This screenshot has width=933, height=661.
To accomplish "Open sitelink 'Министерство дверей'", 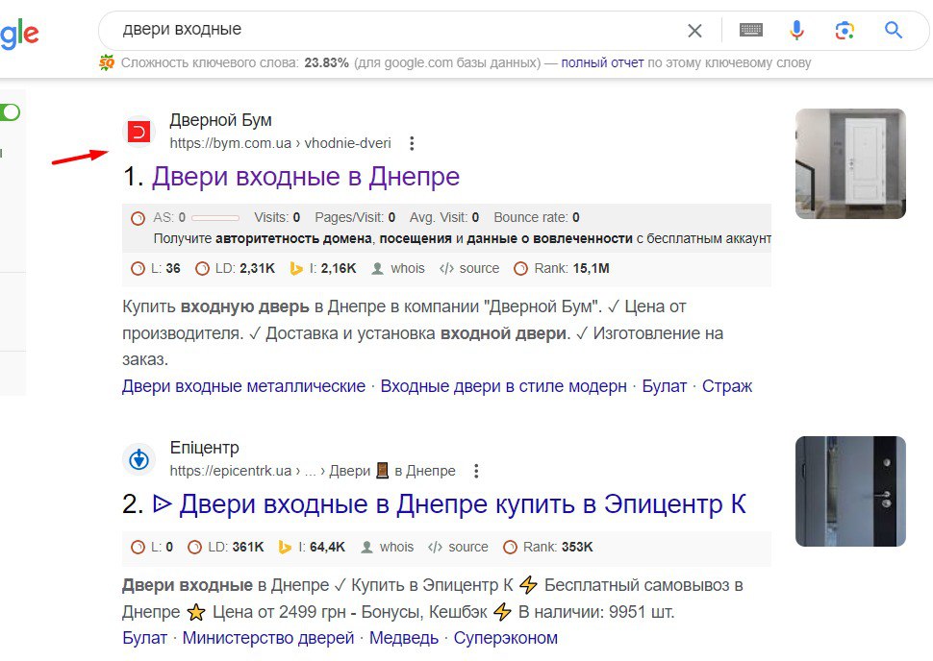I will (267, 638).
